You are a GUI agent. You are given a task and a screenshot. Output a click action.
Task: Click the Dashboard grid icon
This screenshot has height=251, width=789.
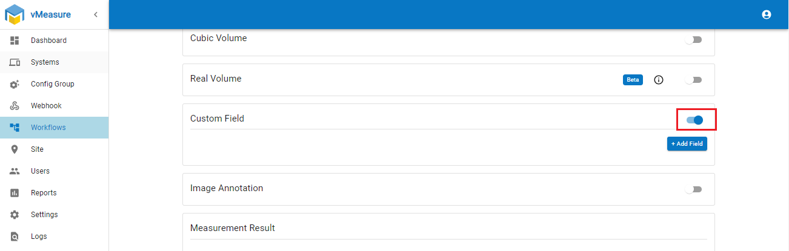click(15, 41)
